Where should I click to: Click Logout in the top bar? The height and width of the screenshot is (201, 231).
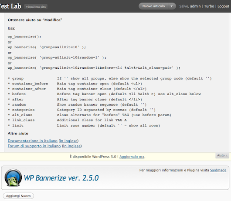tap(223, 6)
